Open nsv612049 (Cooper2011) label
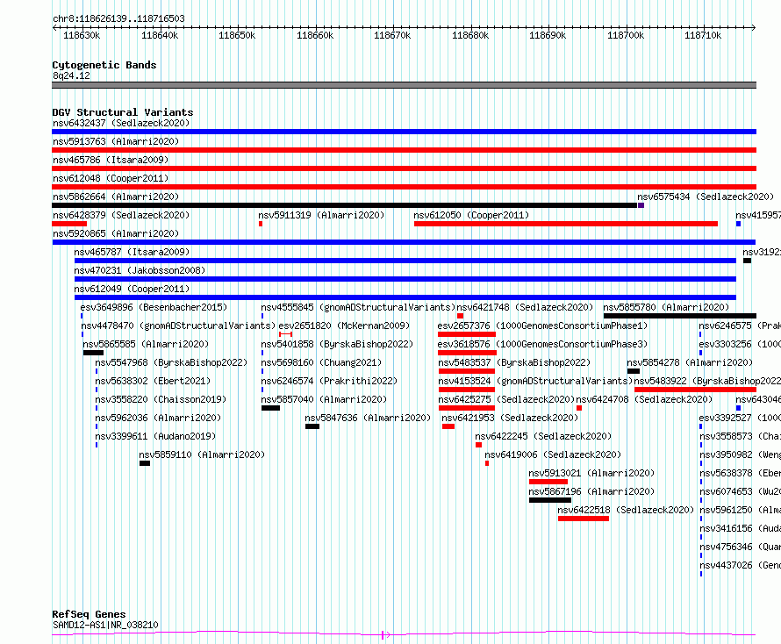The image size is (781, 644). click(132, 289)
